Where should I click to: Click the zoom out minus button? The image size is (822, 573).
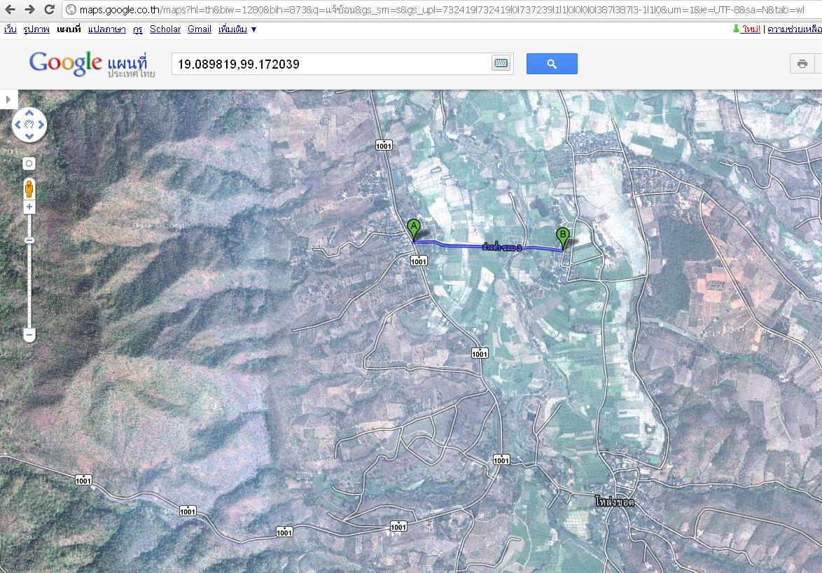[x=29, y=336]
